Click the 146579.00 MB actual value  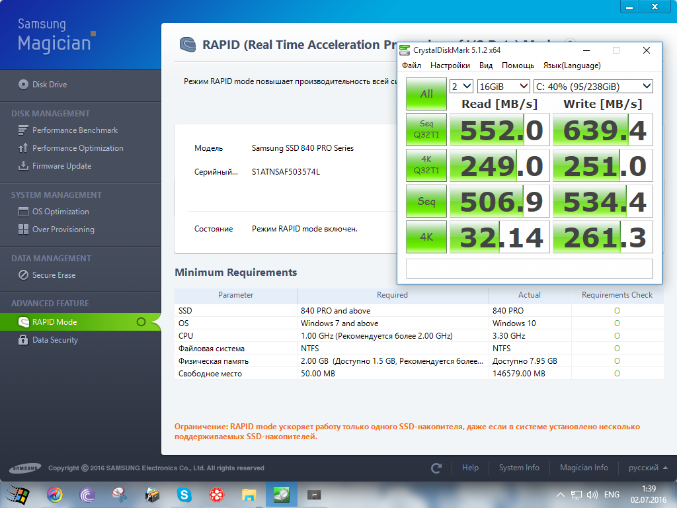tap(518, 374)
